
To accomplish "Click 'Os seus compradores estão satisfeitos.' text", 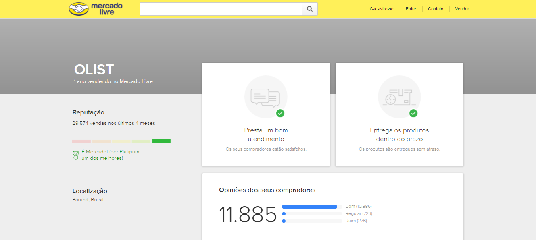I will pyautogui.click(x=266, y=149).
